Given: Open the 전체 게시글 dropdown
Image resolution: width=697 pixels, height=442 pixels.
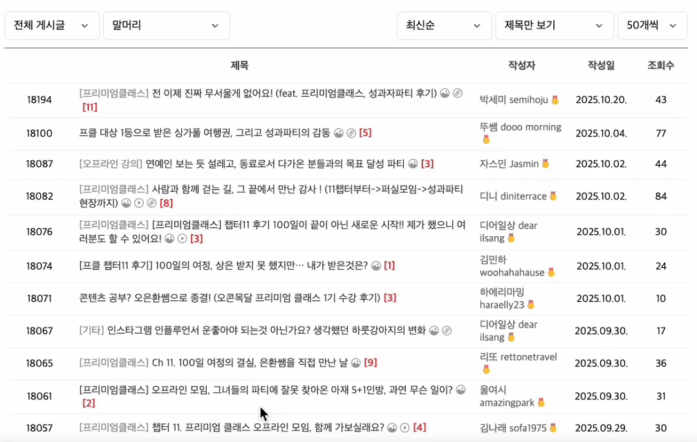Looking at the screenshot, I should (x=53, y=26).
